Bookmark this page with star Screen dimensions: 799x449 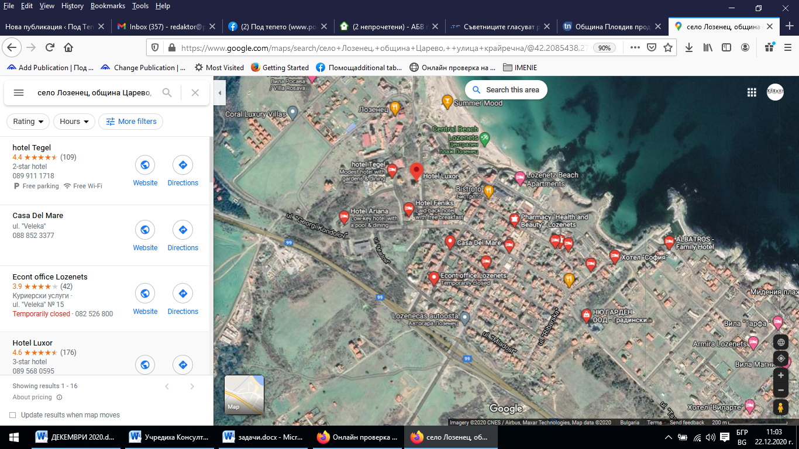click(x=668, y=47)
